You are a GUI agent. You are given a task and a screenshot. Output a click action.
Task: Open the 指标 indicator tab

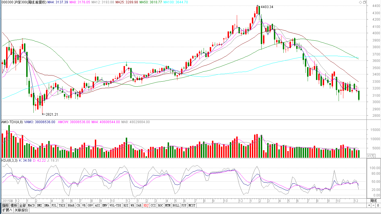[x=5, y=205]
